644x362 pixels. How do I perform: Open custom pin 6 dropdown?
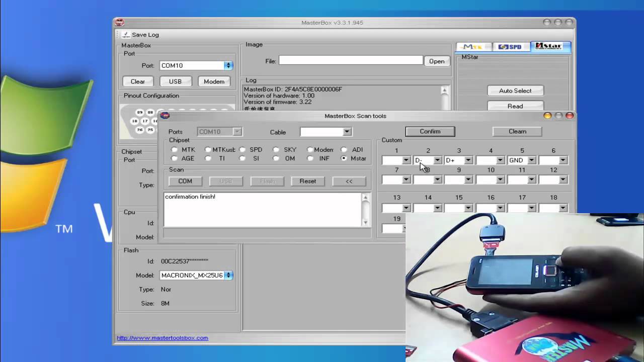[x=563, y=160]
